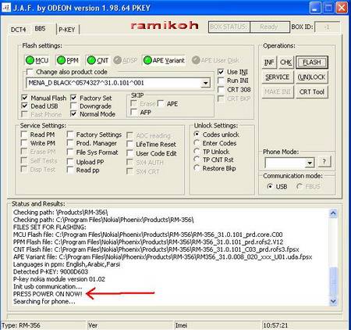Select TP CNT Rst radio option
The image size is (351, 330).
pos(197,160)
